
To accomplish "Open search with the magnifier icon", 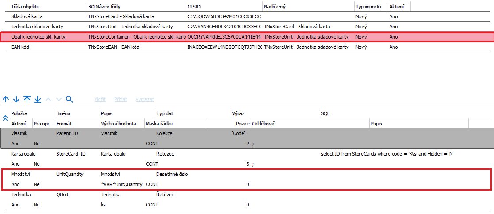I will [69, 100].
